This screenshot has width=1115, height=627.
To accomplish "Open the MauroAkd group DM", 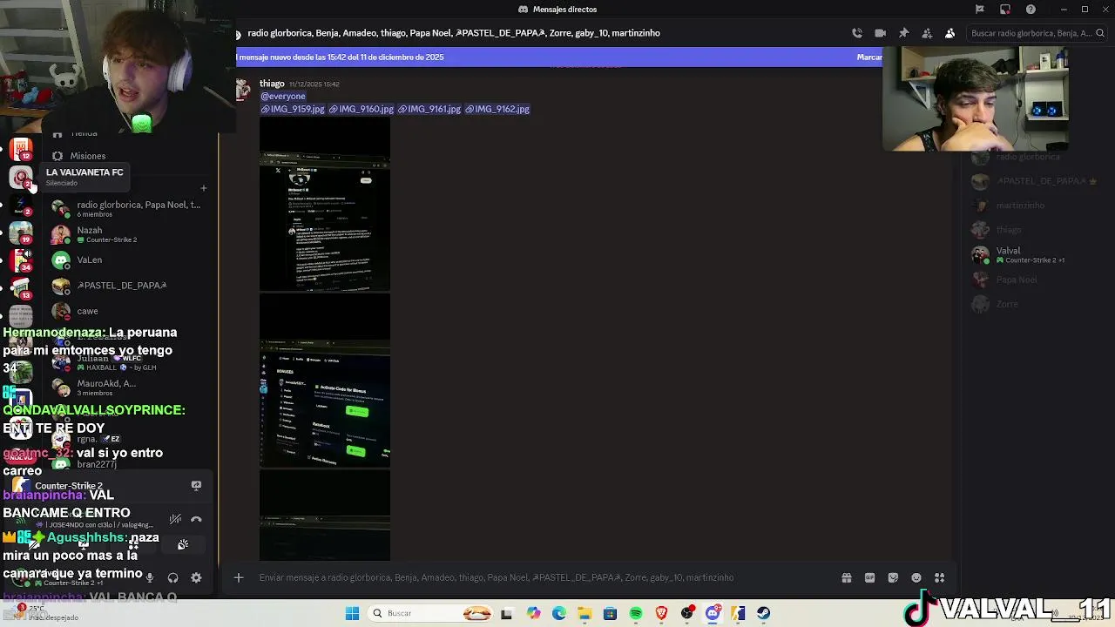I will [129, 388].
